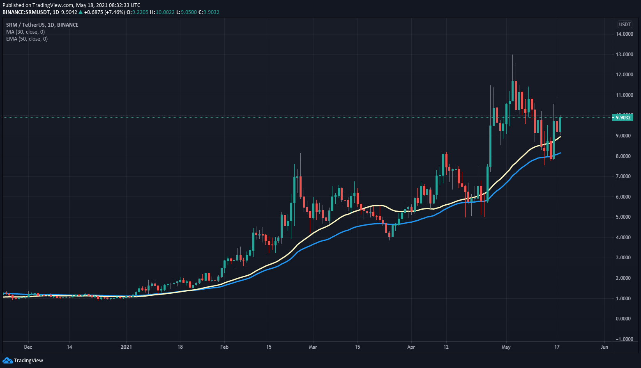Click the Dec label on time axis
Screen dimensions: 641x368
(28, 347)
